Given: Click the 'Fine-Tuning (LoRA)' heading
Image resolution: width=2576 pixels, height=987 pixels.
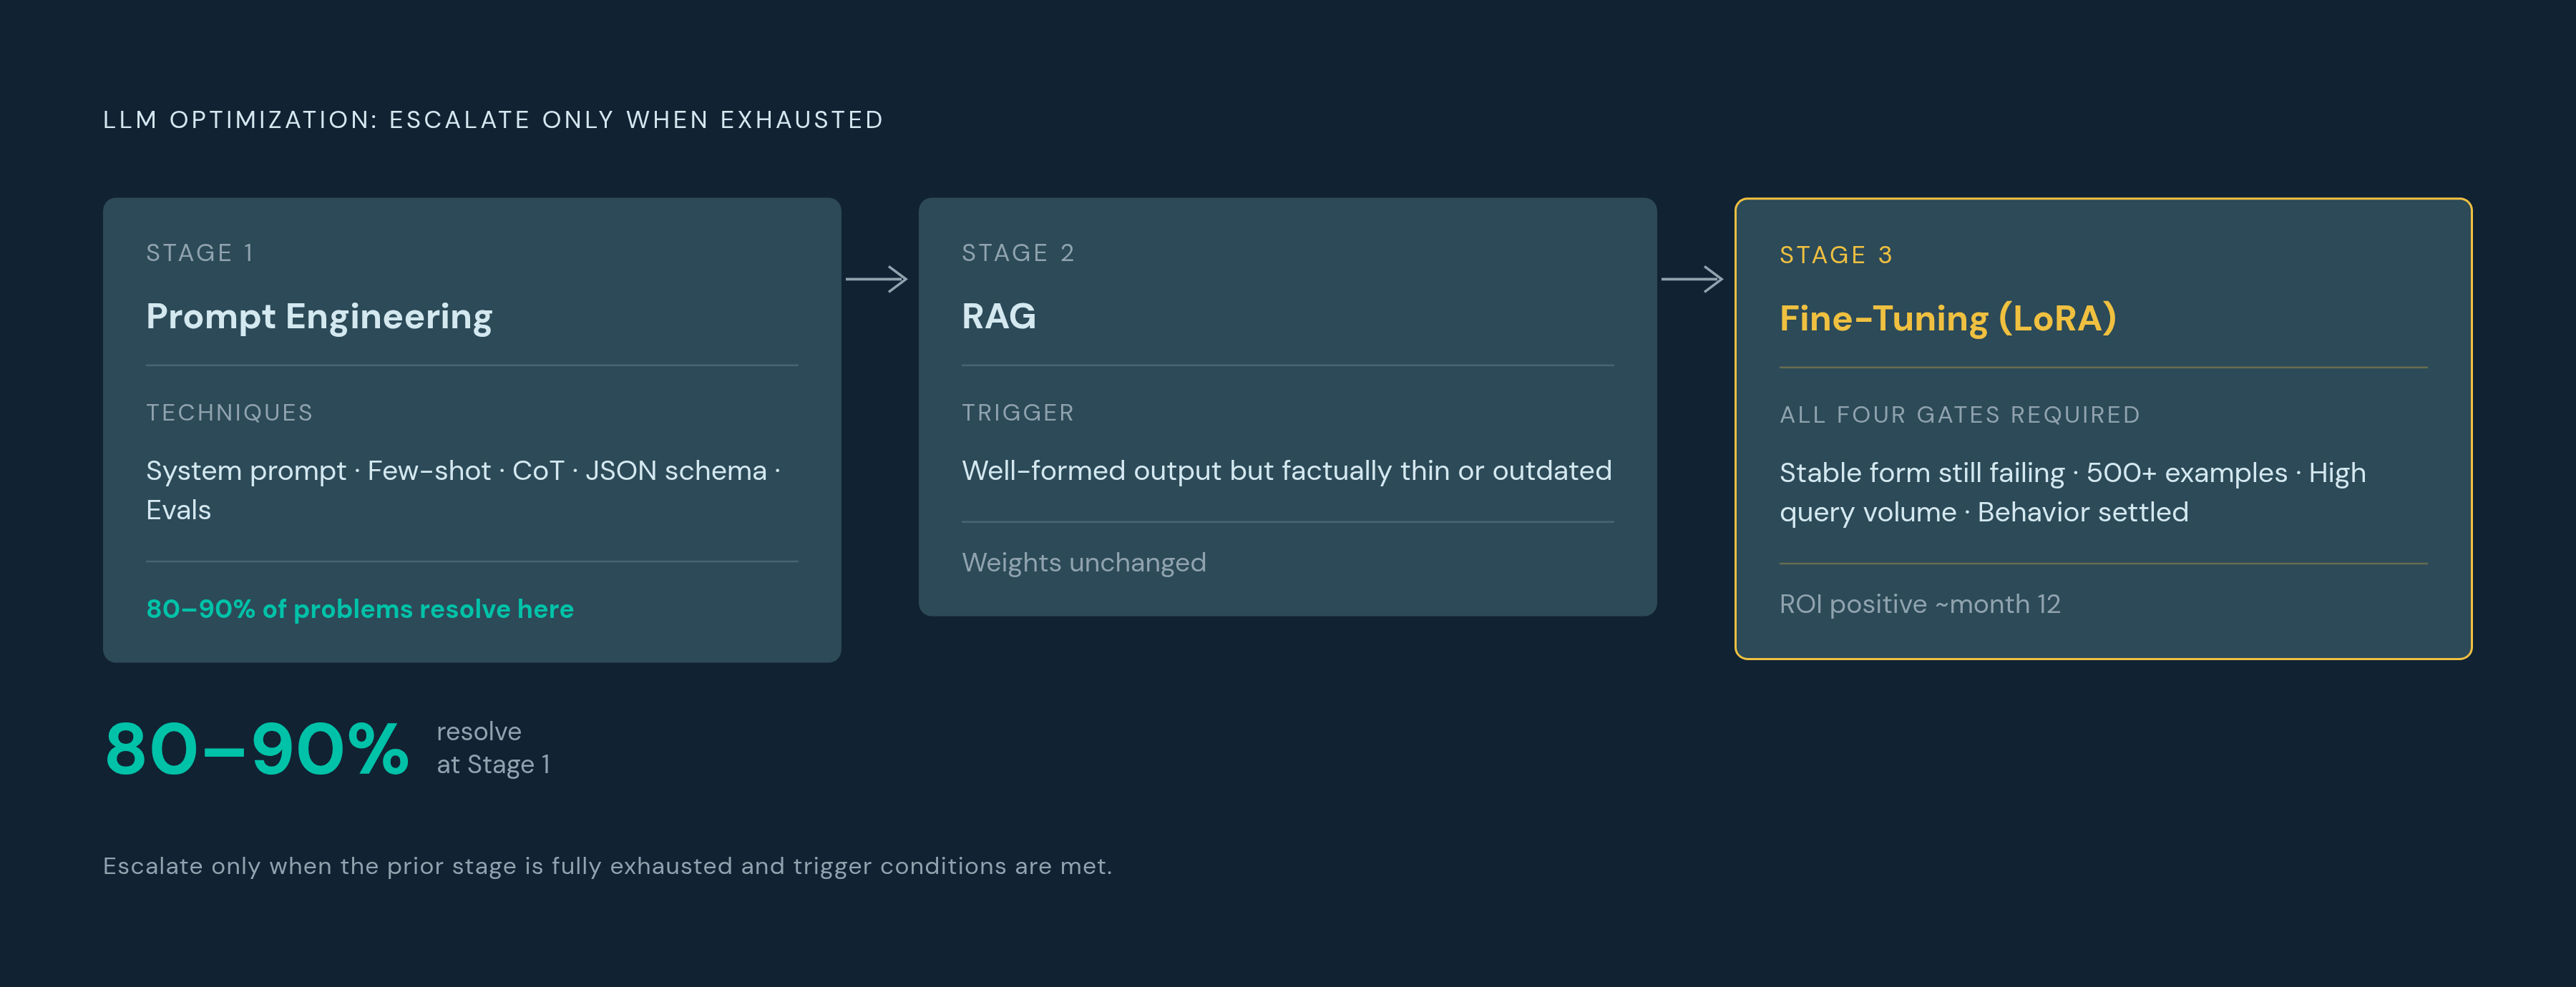Looking at the screenshot, I should 1948,319.
